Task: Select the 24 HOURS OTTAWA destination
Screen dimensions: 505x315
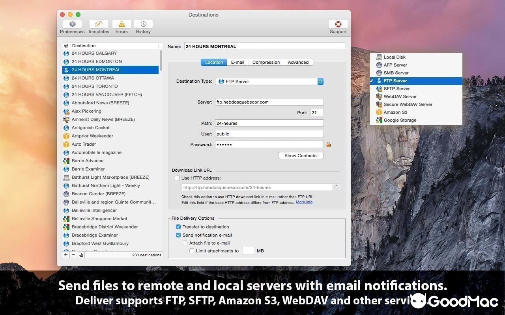Action: (x=94, y=78)
